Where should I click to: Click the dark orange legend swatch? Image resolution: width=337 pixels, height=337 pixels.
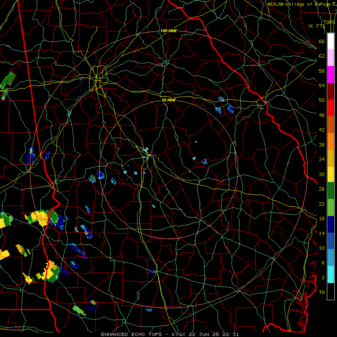(x=331, y=124)
